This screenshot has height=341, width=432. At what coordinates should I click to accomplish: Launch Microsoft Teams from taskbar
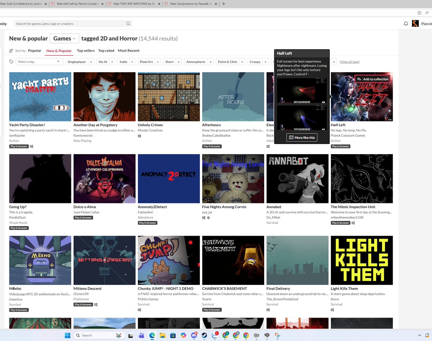pyautogui.click(x=141, y=335)
